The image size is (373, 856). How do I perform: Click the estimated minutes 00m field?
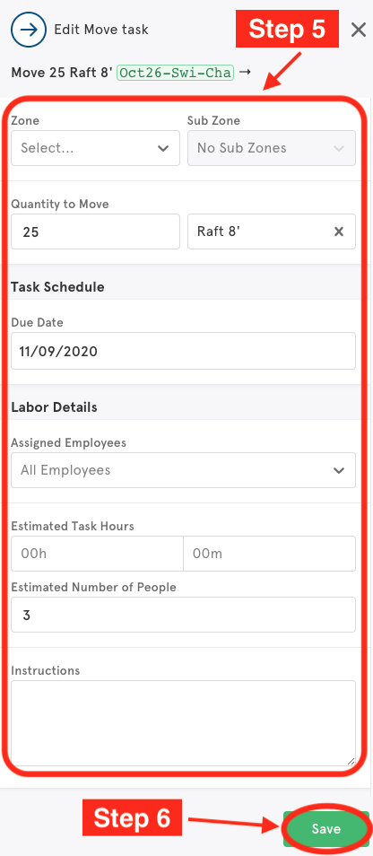[269, 554]
